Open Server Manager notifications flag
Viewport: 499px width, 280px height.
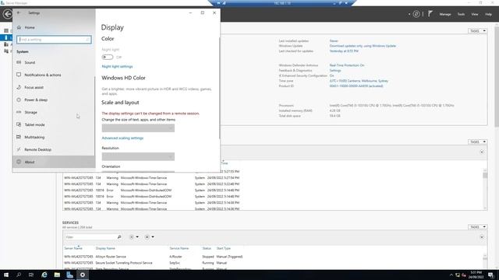click(x=430, y=14)
